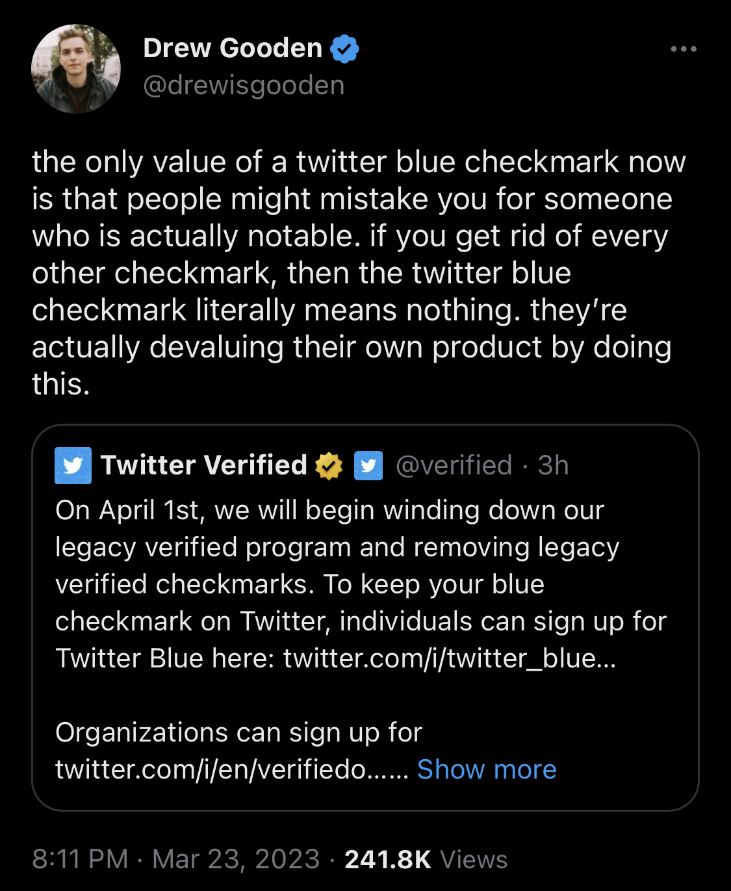Viewport: 731px width, 891px height.
Task: Follow the twitter.com/i/twitter_blue link
Action: point(448,658)
